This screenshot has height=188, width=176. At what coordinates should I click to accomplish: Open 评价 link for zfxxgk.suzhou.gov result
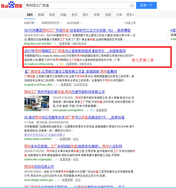coord(78,180)
